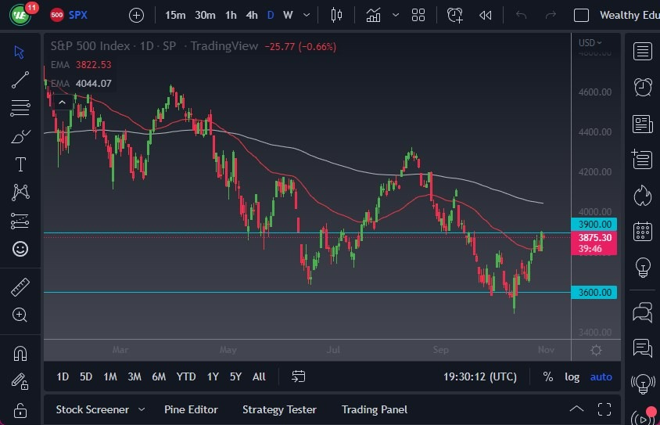The width and height of the screenshot is (660, 425).
Task: Open the go-to-date calendar icon
Action: (298, 376)
